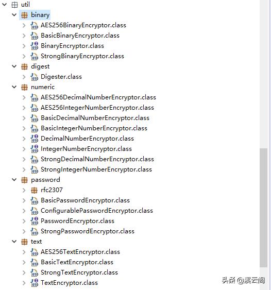Select StrongTextEncryptor.class entry
271x290 pixels.
[x=79, y=272]
